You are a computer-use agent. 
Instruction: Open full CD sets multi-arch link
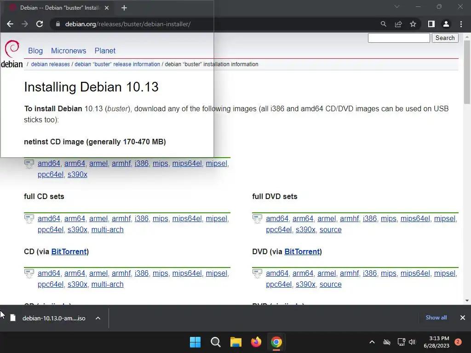107,230
